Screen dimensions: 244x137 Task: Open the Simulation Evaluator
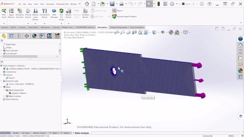(x=19, y=13)
